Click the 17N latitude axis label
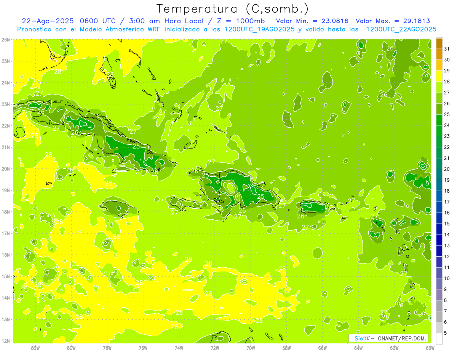The width and height of the screenshot is (457, 353). coord(6,233)
